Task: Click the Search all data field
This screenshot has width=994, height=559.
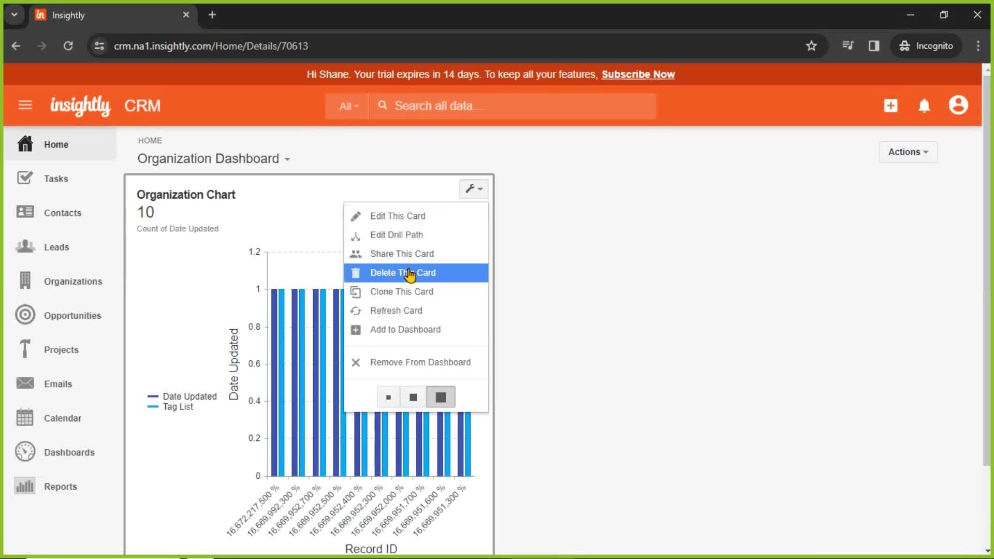Action: click(513, 106)
